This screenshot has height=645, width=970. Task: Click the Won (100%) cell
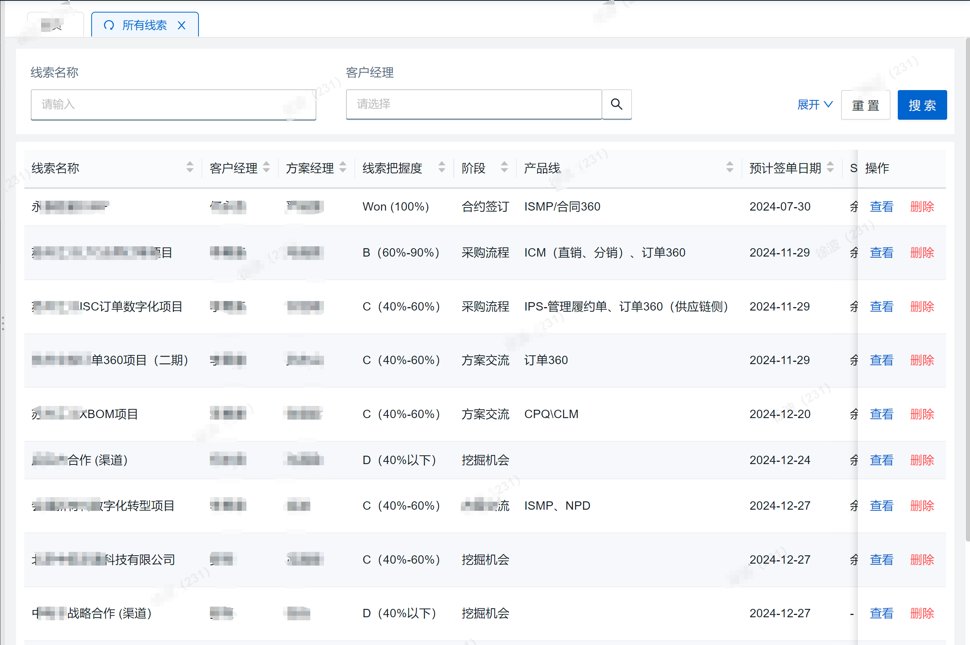(x=395, y=206)
